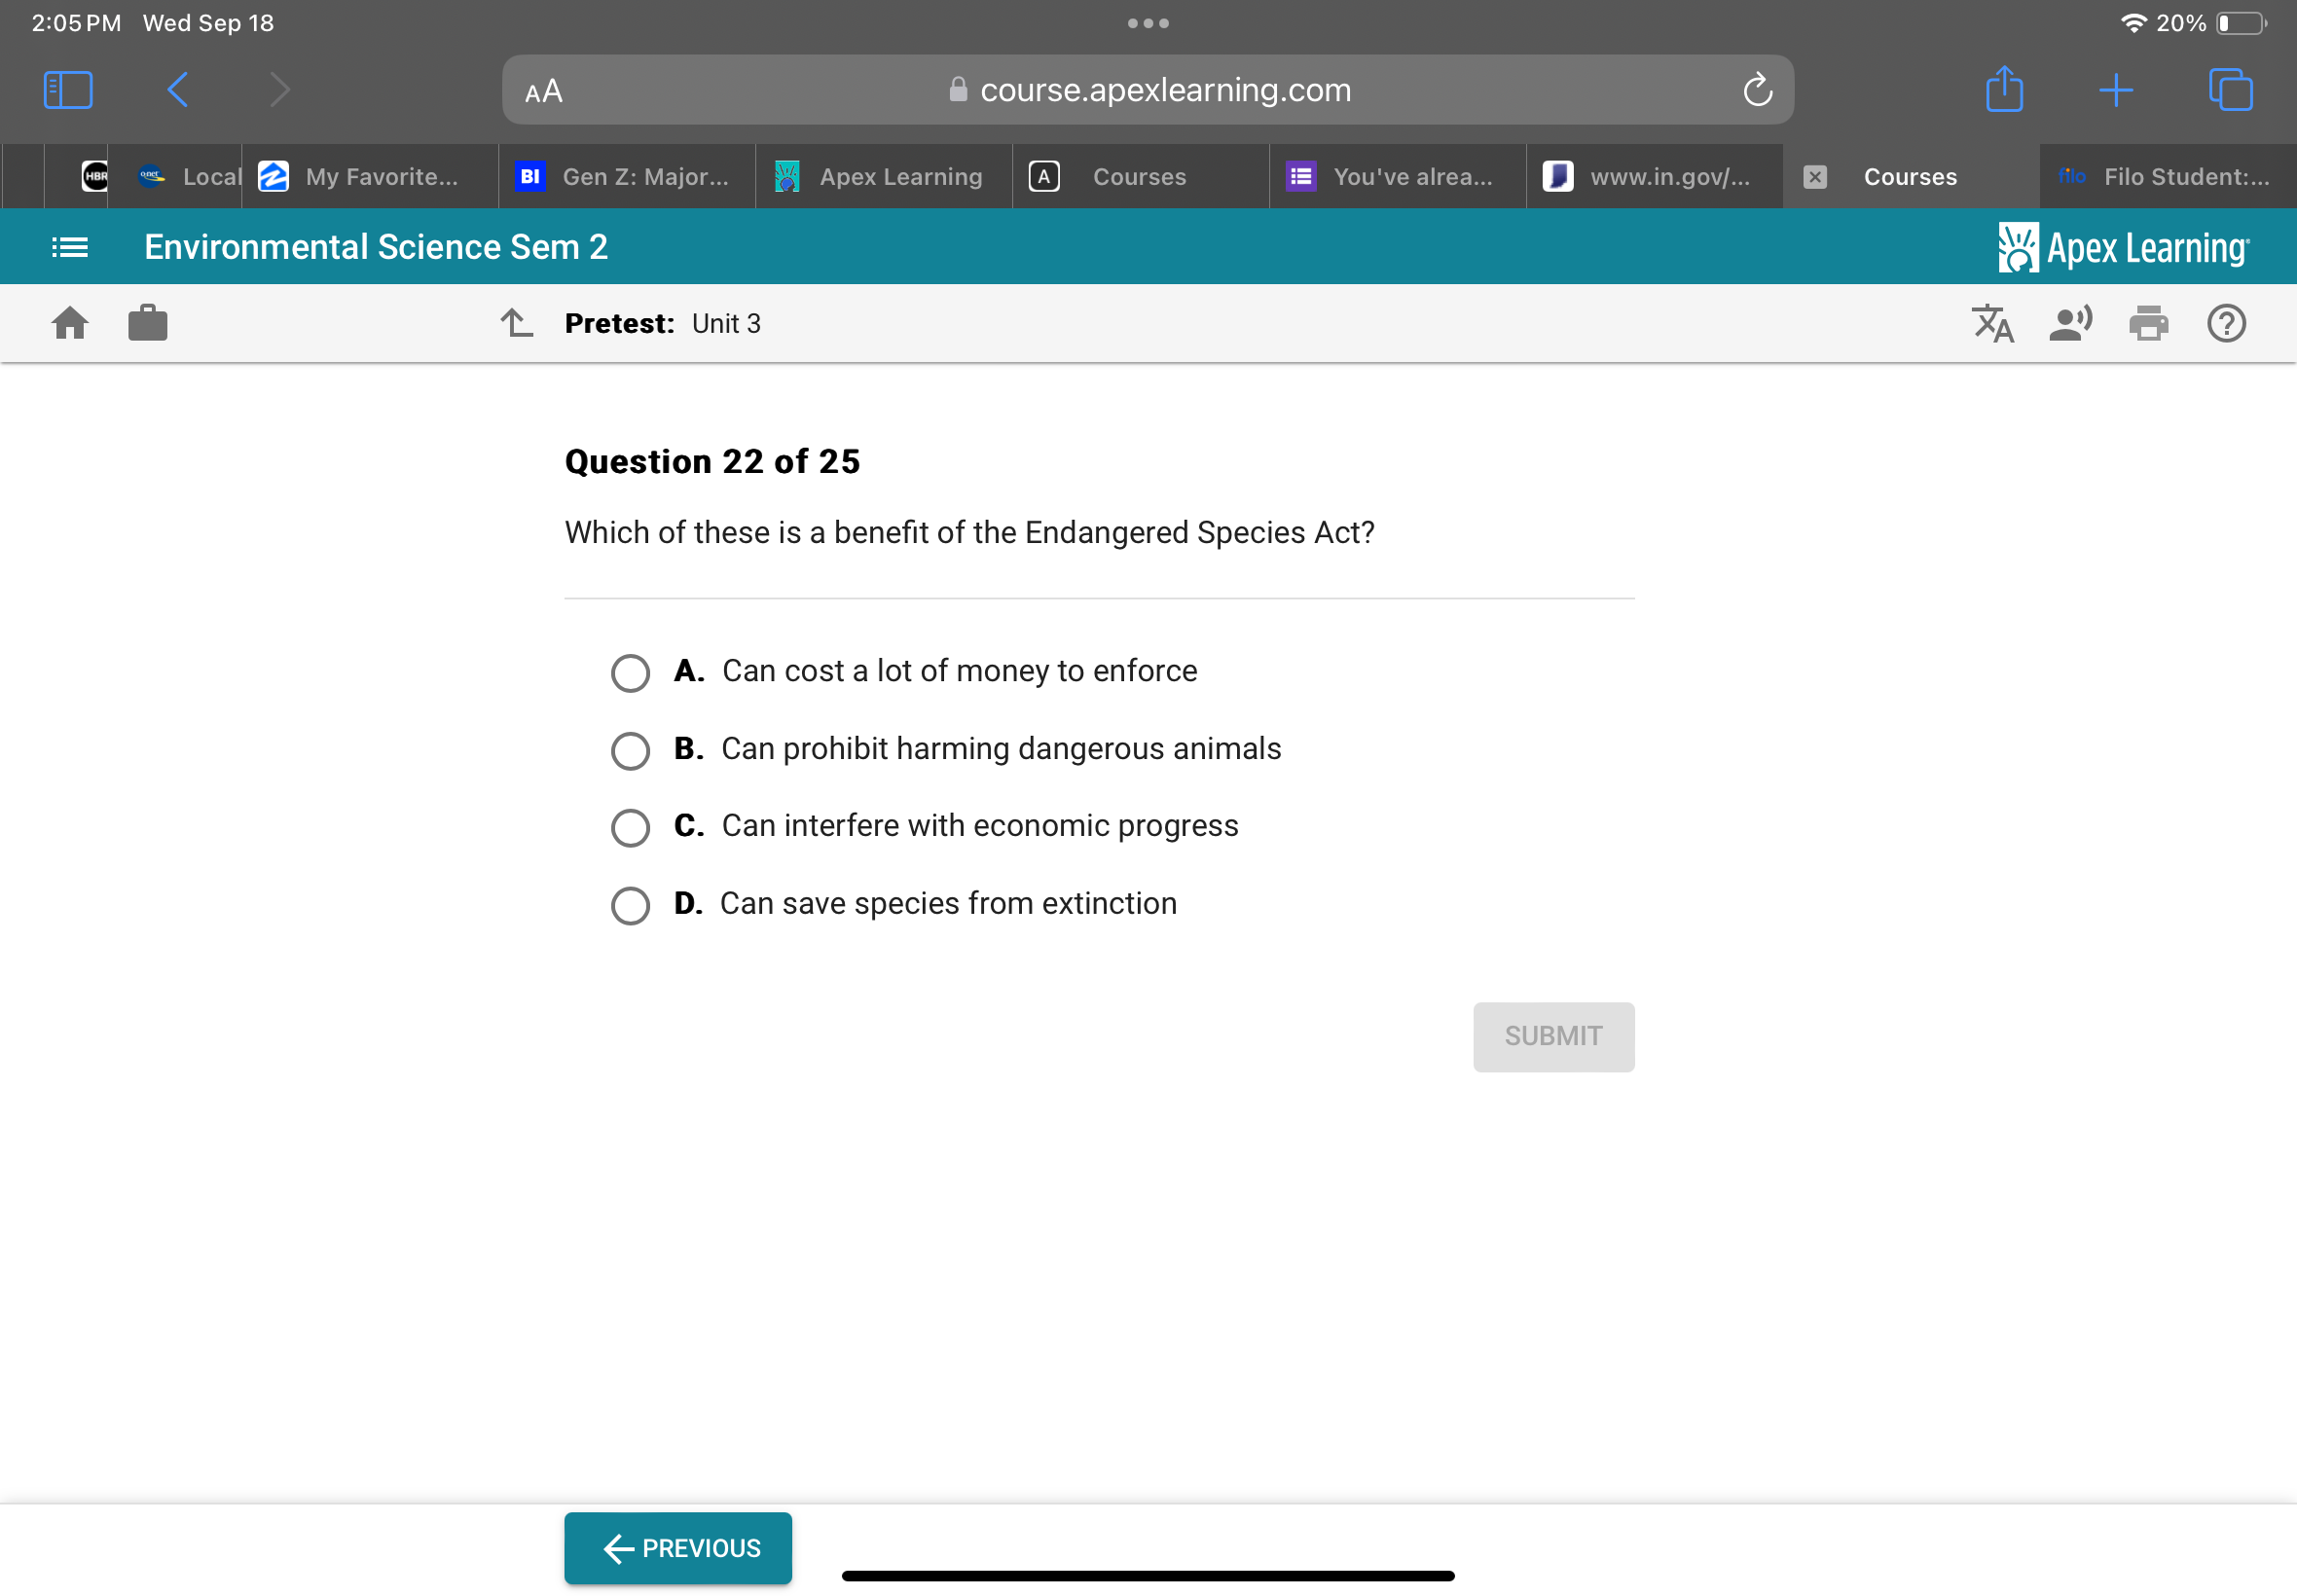Click the print icon
Screen dimensions: 2297x1596
click(x=2149, y=323)
